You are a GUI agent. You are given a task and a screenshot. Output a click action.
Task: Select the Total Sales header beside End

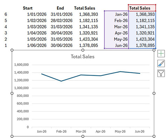85,8
